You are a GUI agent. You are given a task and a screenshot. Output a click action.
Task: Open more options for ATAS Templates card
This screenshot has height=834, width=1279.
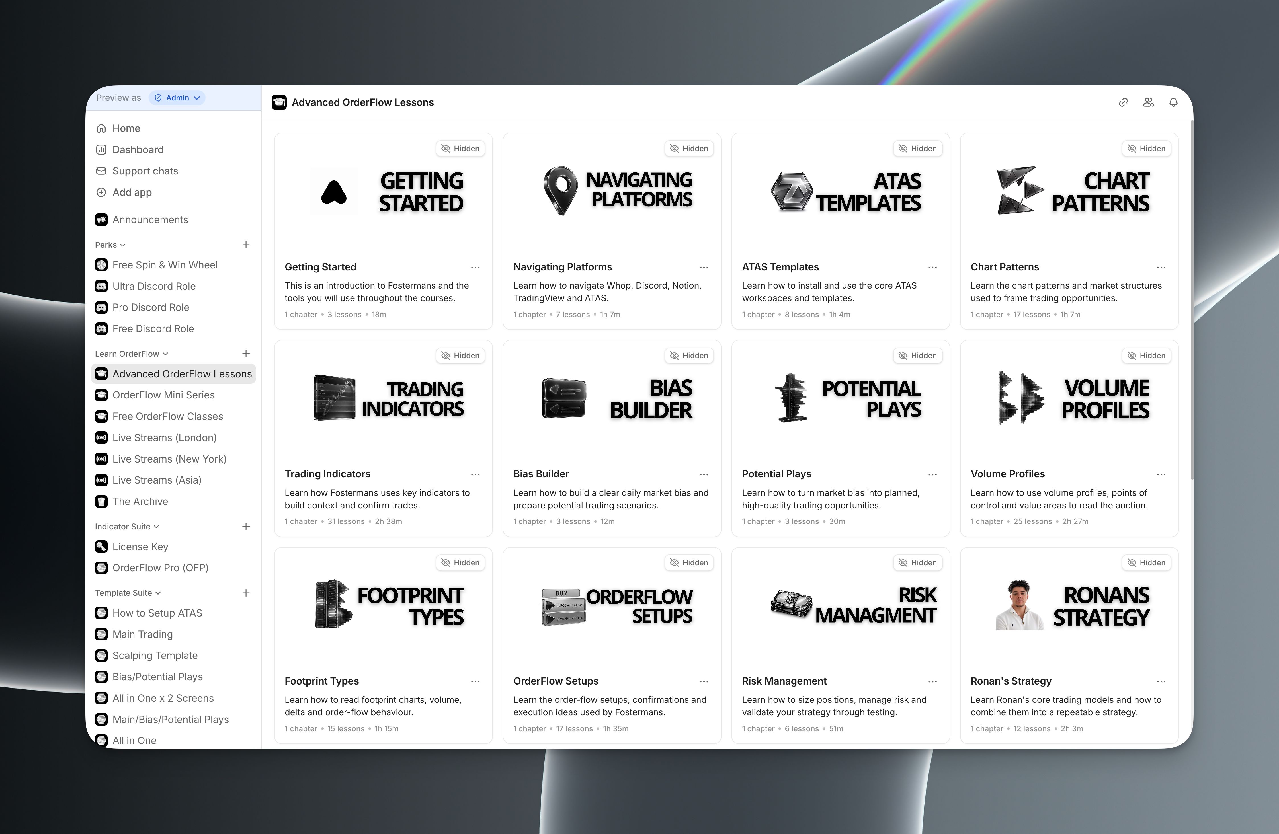tap(933, 268)
